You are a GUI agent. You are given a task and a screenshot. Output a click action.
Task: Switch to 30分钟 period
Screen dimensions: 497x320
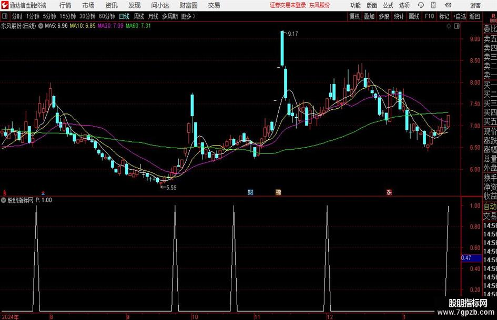tap(87, 16)
